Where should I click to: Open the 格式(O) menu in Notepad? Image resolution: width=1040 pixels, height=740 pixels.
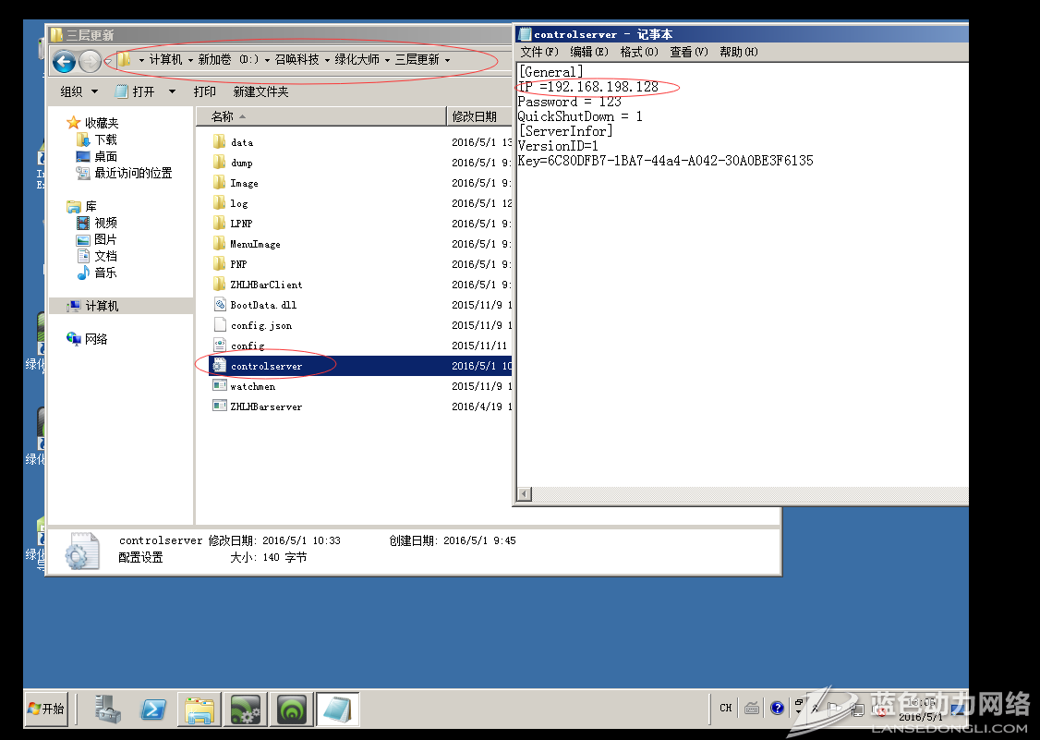(x=638, y=52)
